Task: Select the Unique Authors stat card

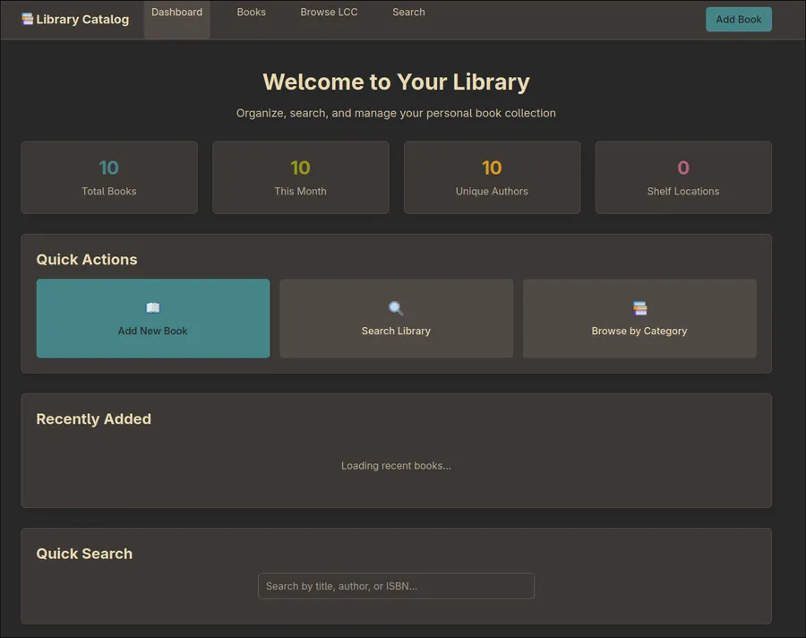Action: point(492,177)
